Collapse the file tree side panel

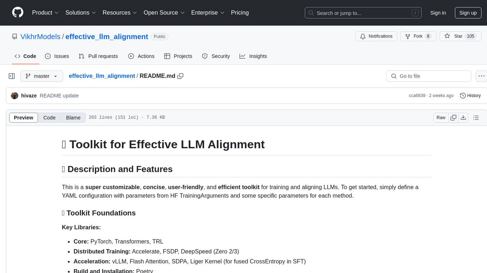coord(12,76)
